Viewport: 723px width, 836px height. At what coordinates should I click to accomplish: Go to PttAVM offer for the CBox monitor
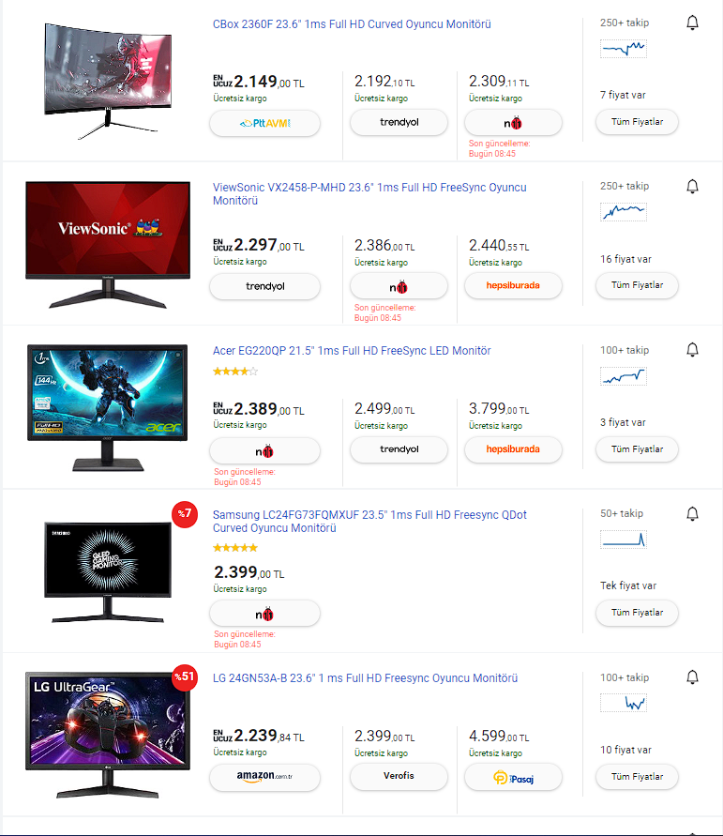tap(264, 123)
